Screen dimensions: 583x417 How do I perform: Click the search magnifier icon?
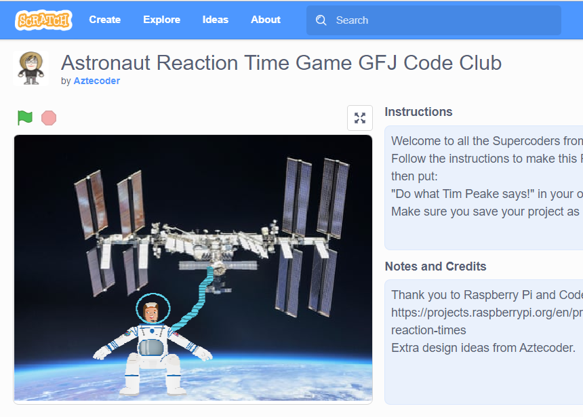pos(321,20)
